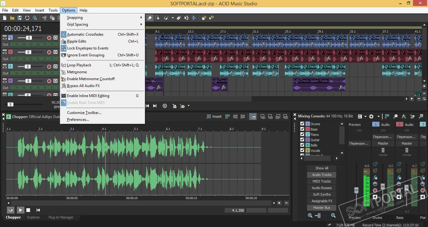
Task: Arm track 1 record button
Action: 49,38
